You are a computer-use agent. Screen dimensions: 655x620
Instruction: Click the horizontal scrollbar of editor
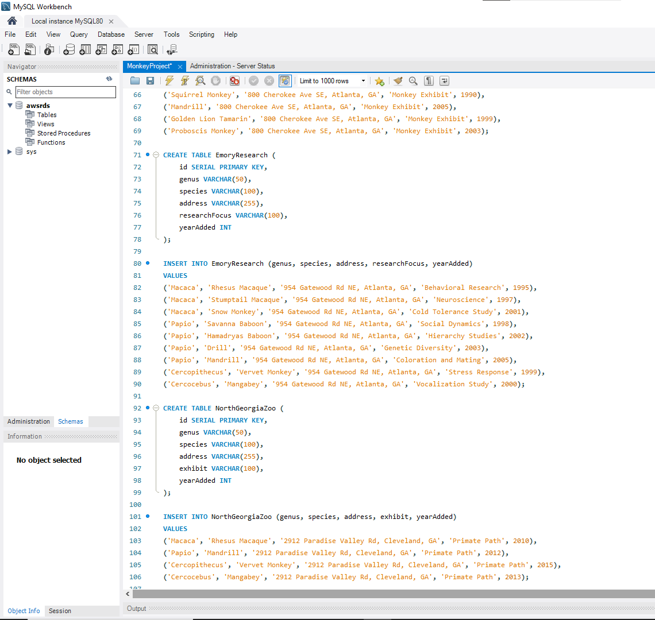coord(394,594)
